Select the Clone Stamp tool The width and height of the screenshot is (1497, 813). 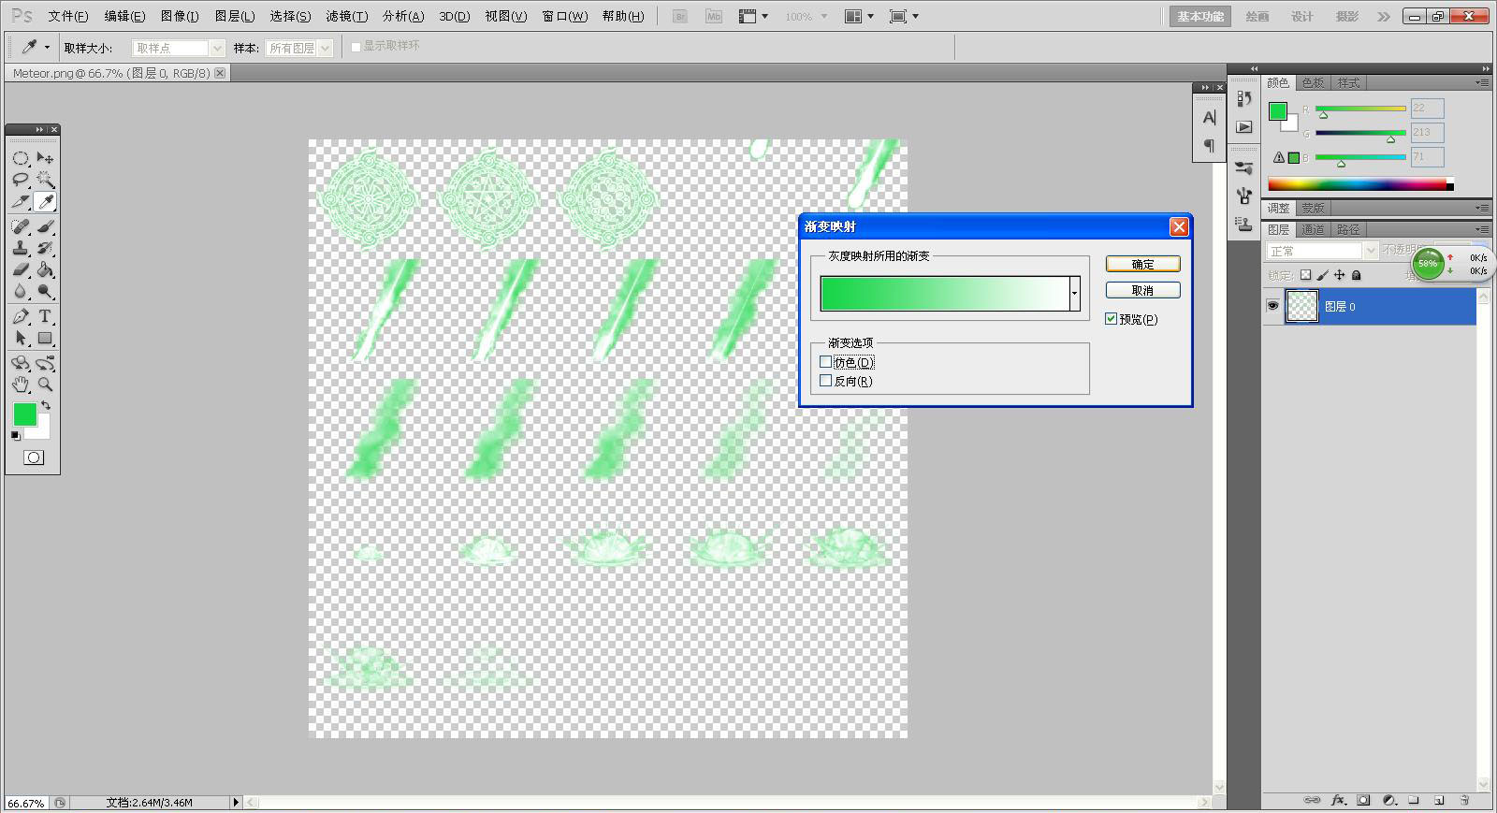[x=21, y=248]
